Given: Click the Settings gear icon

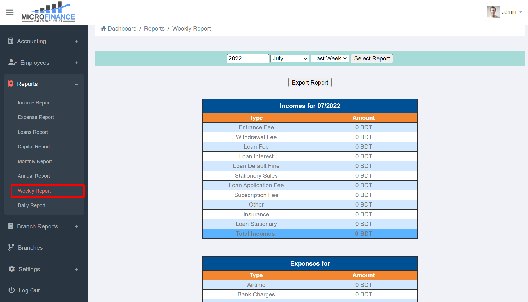Looking at the screenshot, I should [x=12, y=269].
